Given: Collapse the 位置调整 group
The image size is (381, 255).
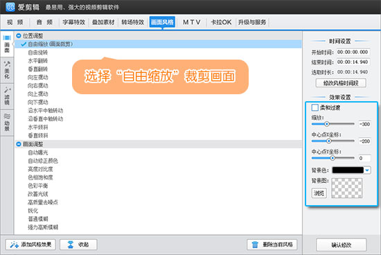Looking at the screenshot, I should (x=19, y=36).
